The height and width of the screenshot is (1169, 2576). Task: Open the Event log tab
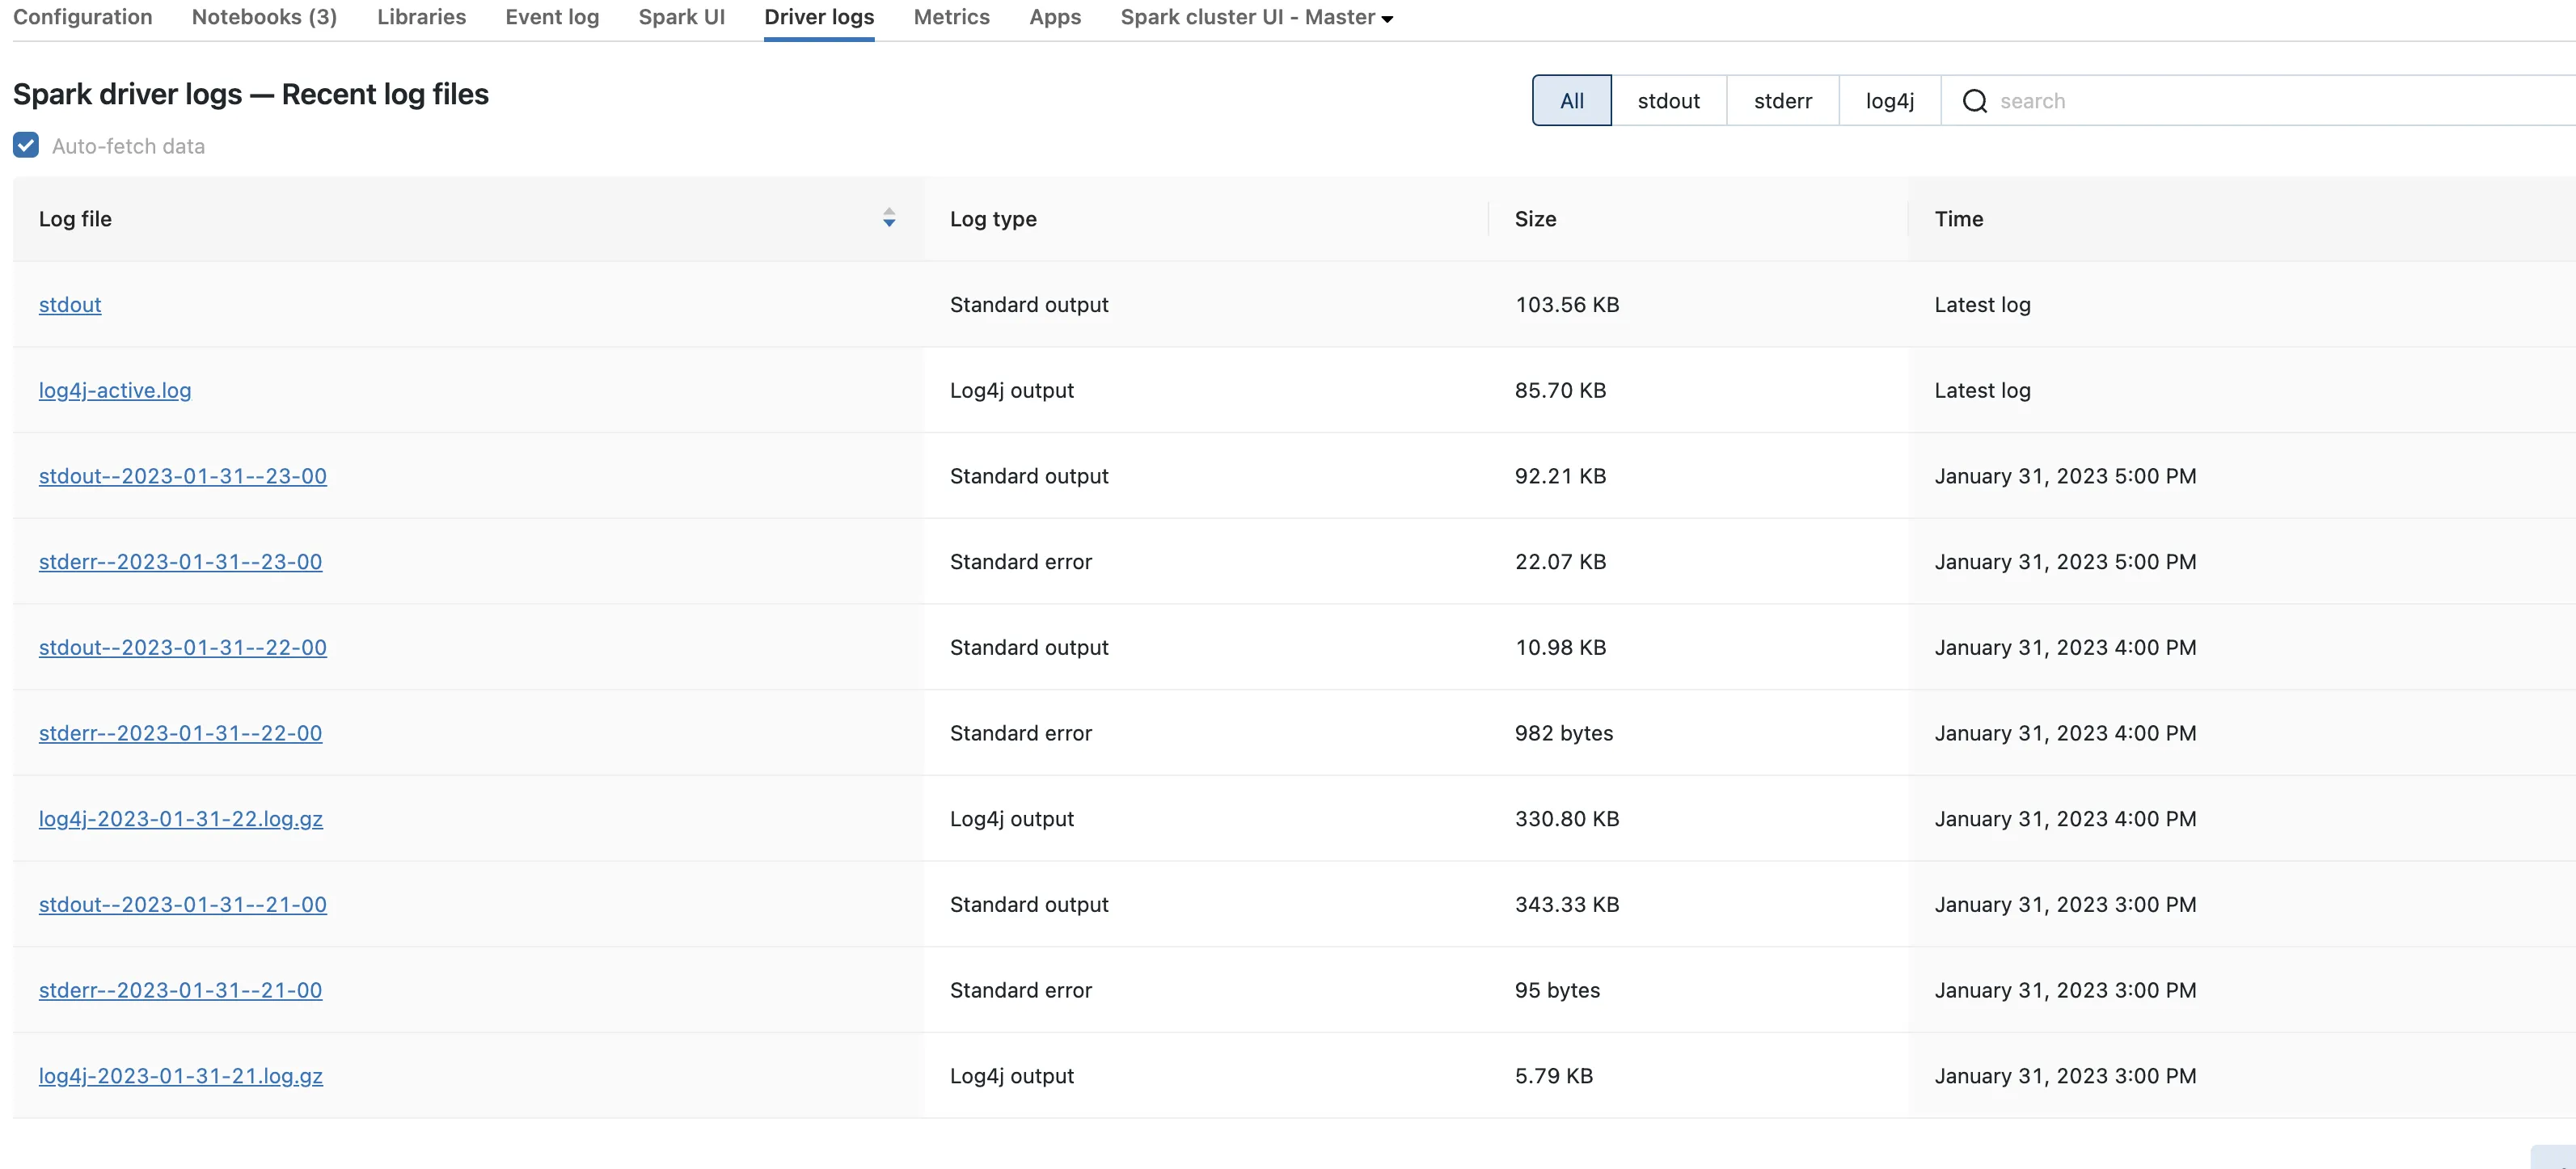pyautogui.click(x=552, y=17)
